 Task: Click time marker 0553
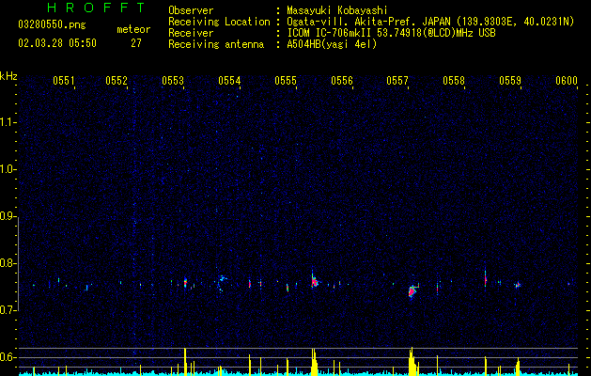[173, 81]
